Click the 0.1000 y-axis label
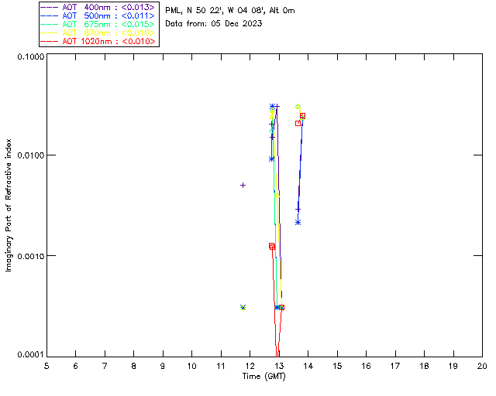This screenshot has width=496, height=396. click(x=30, y=56)
